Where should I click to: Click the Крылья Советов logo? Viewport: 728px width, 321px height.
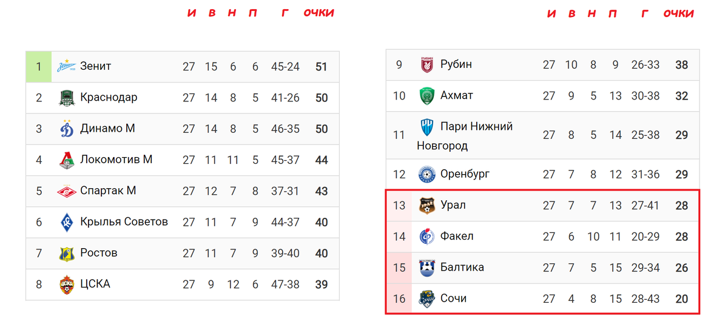[x=67, y=222]
